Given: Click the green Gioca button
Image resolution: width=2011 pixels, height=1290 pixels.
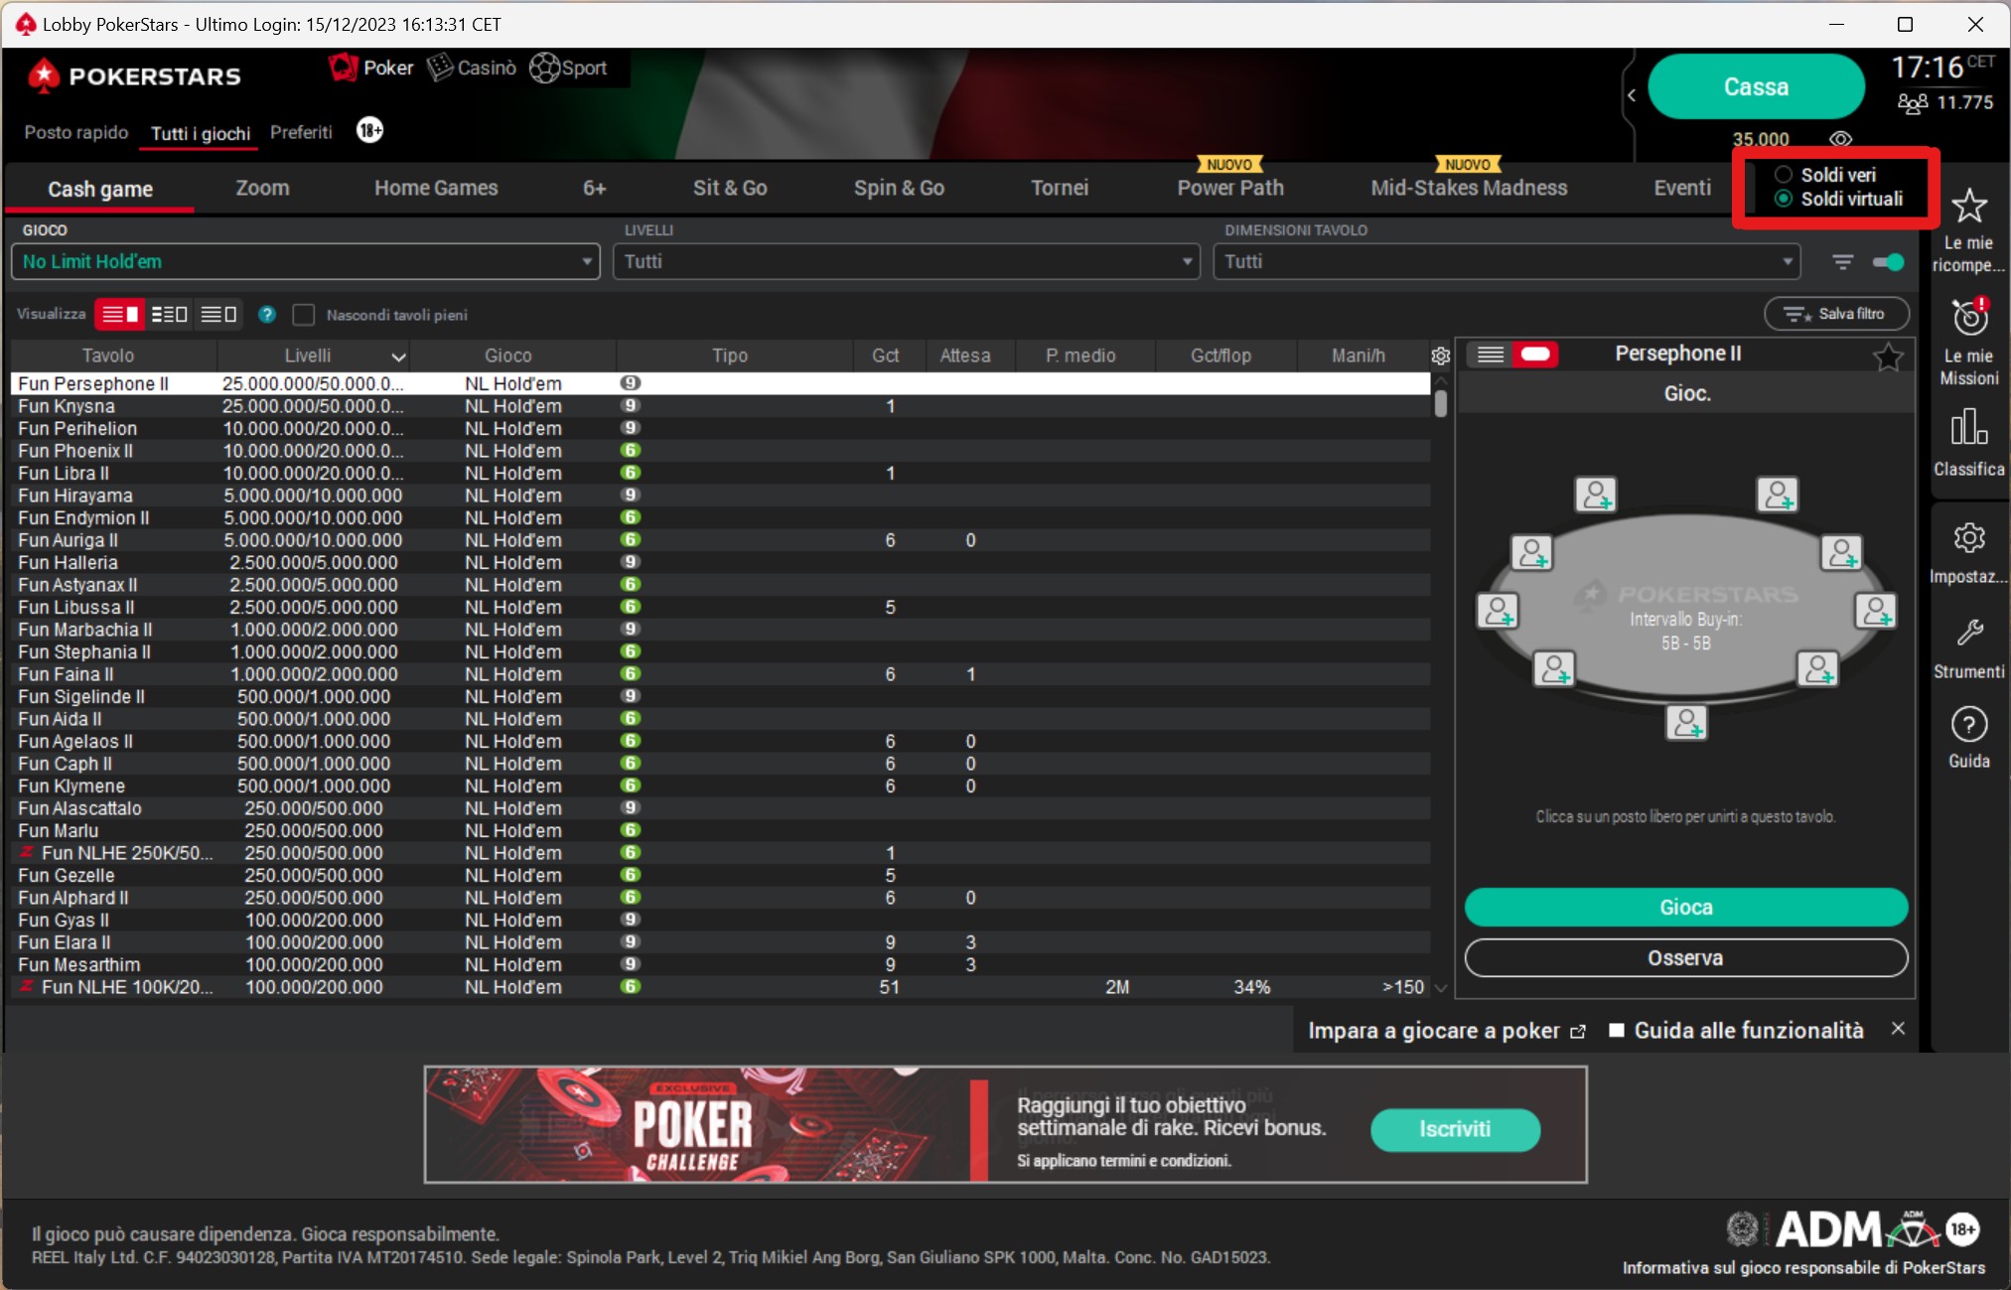Looking at the screenshot, I should [1686, 907].
